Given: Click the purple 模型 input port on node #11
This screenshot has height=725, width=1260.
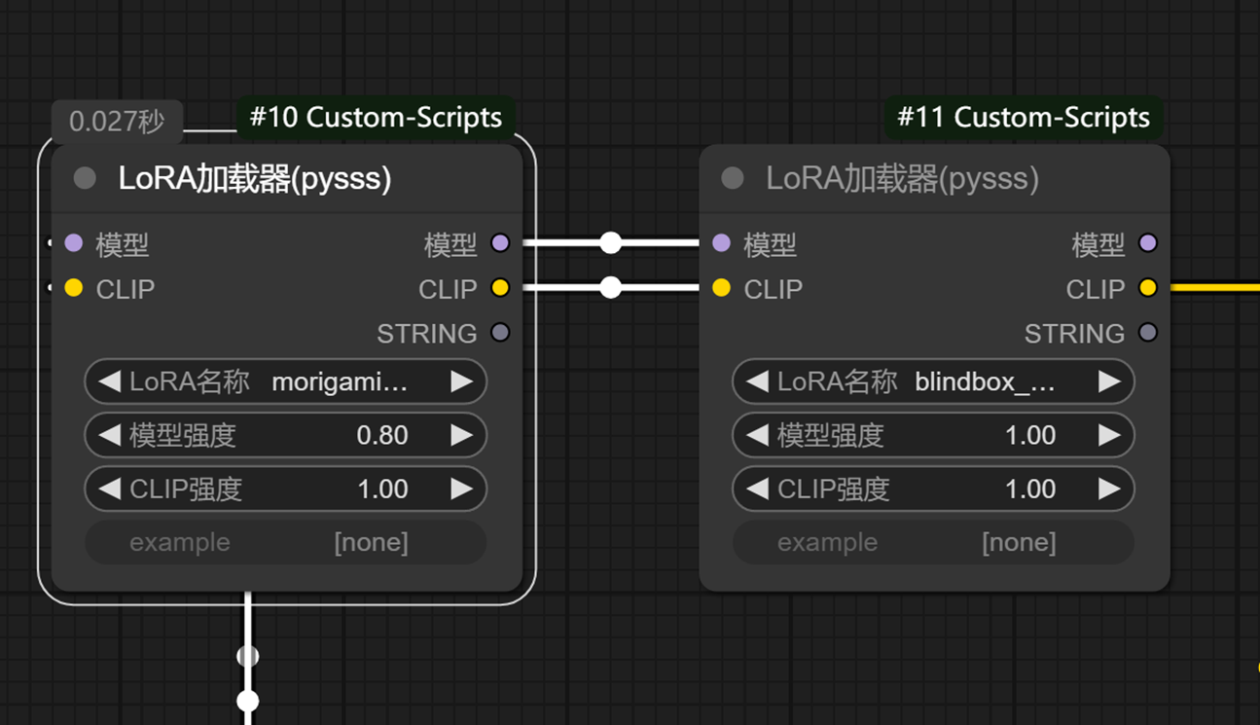Looking at the screenshot, I should (x=721, y=244).
